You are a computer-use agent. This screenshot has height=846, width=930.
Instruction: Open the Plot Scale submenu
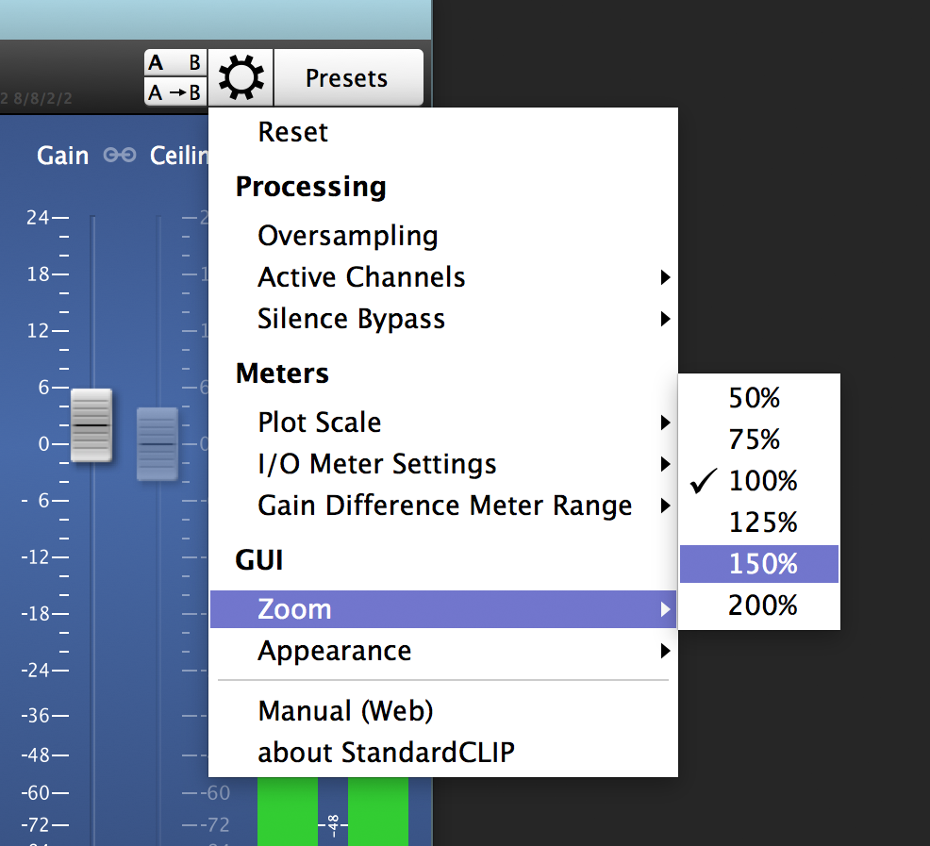coord(443,423)
